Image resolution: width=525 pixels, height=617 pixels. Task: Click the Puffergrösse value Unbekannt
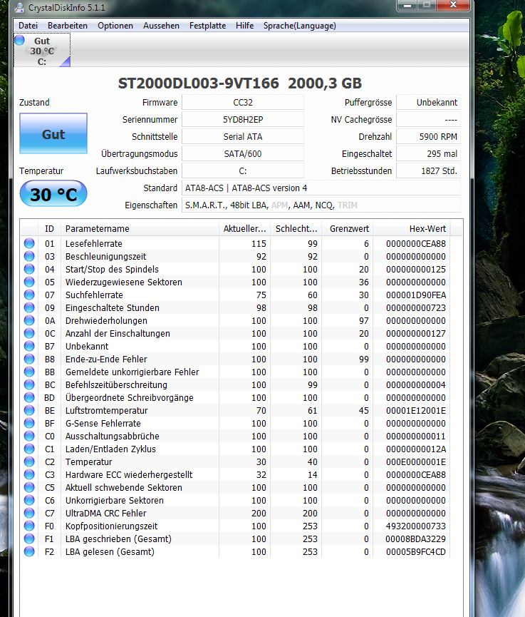pos(428,102)
